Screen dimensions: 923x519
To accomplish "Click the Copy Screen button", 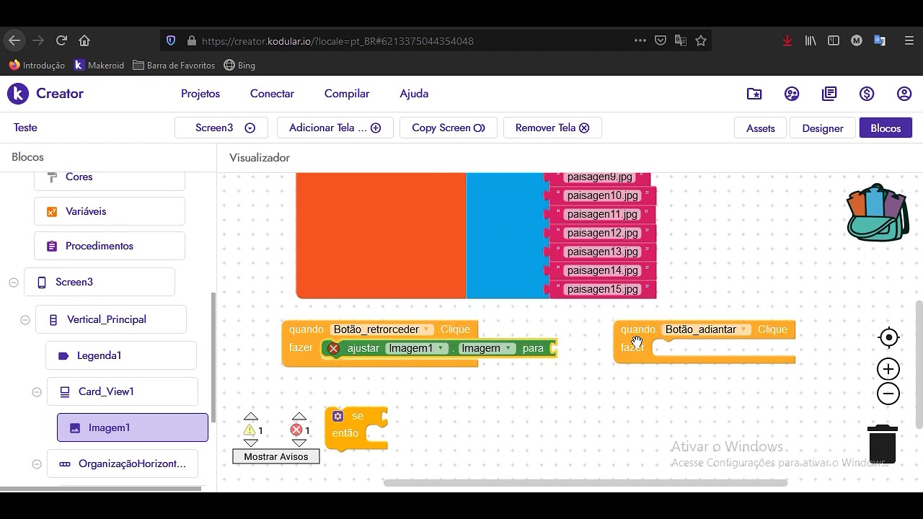I will tap(448, 128).
